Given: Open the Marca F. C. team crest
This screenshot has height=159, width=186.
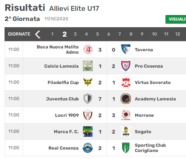Looking at the screenshot, I should pyautogui.click(x=88, y=131).
